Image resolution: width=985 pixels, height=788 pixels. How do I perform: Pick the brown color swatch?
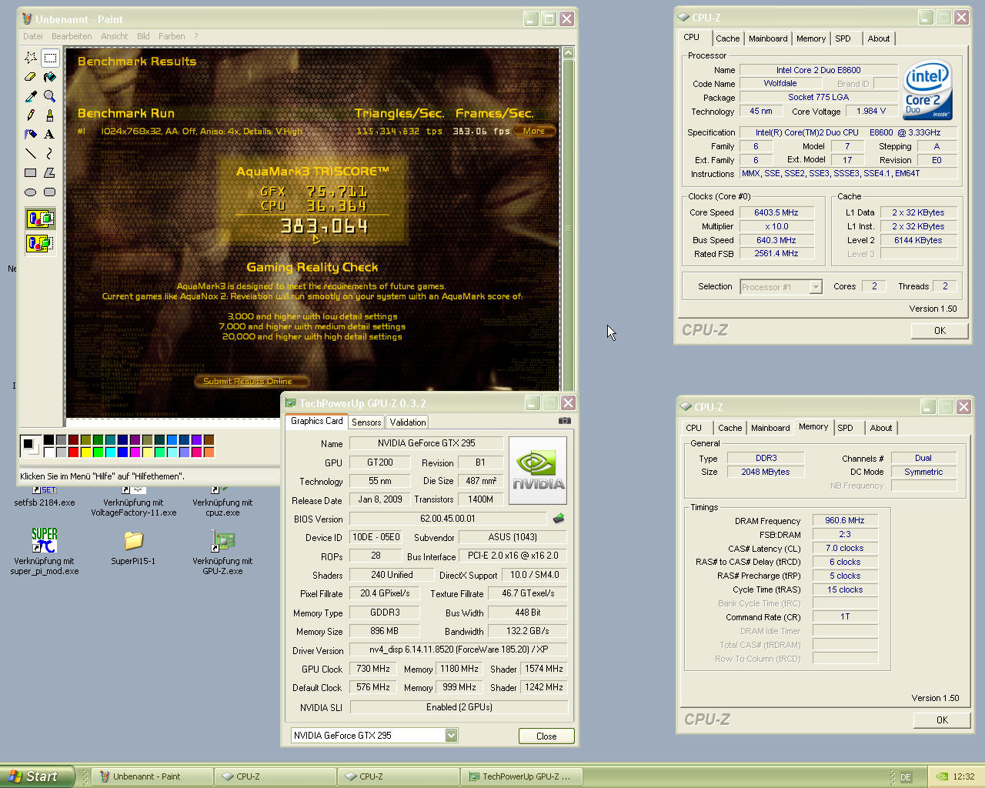209,440
